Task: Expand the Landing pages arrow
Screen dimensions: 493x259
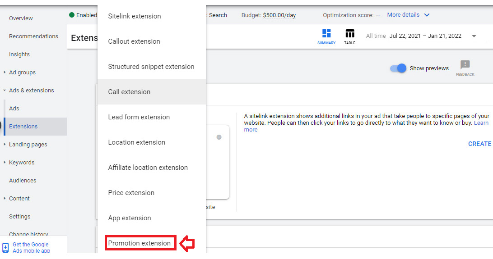Action: point(5,144)
